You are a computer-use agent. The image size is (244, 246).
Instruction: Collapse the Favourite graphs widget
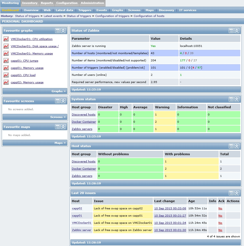63,31
